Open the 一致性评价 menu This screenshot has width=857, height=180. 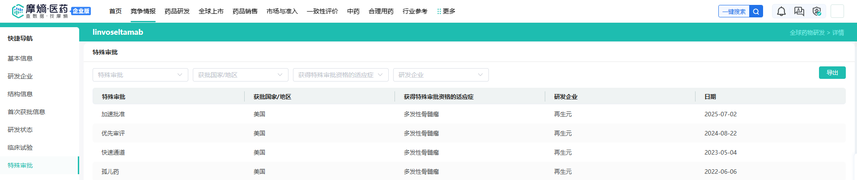pyautogui.click(x=322, y=11)
